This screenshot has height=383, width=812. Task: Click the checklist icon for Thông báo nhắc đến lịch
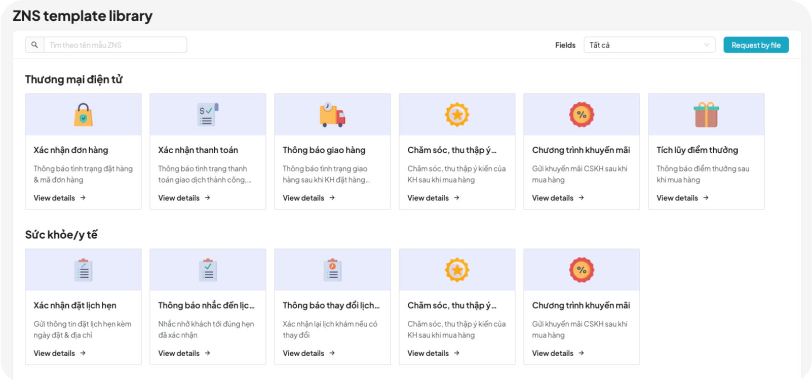[x=208, y=270]
